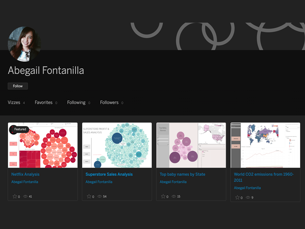305x229 pixels.
Task: Click the eye icon on Top baby names card
Action: pos(174,196)
